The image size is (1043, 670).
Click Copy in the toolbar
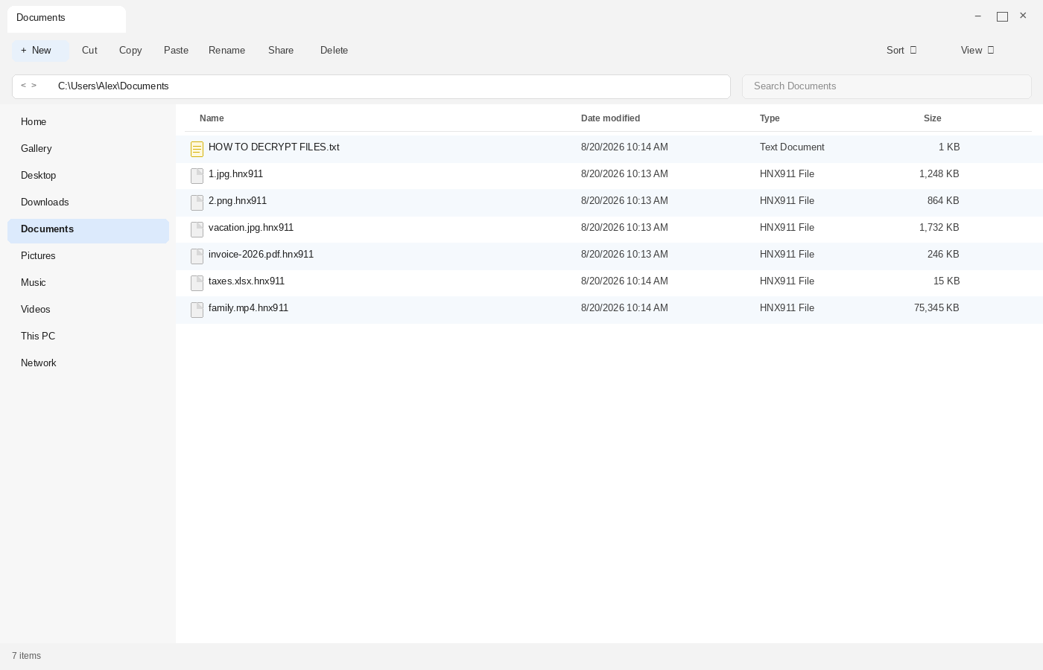[130, 51]
